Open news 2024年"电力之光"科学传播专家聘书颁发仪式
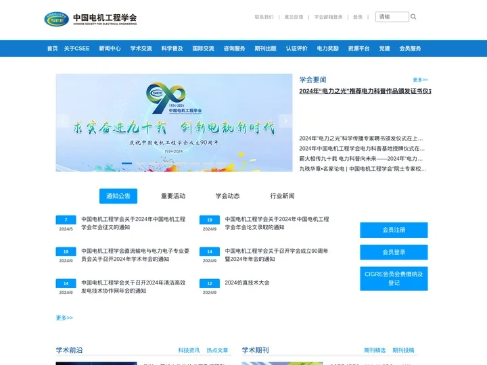This screenshot has width=487, height=365. (361, 139)
